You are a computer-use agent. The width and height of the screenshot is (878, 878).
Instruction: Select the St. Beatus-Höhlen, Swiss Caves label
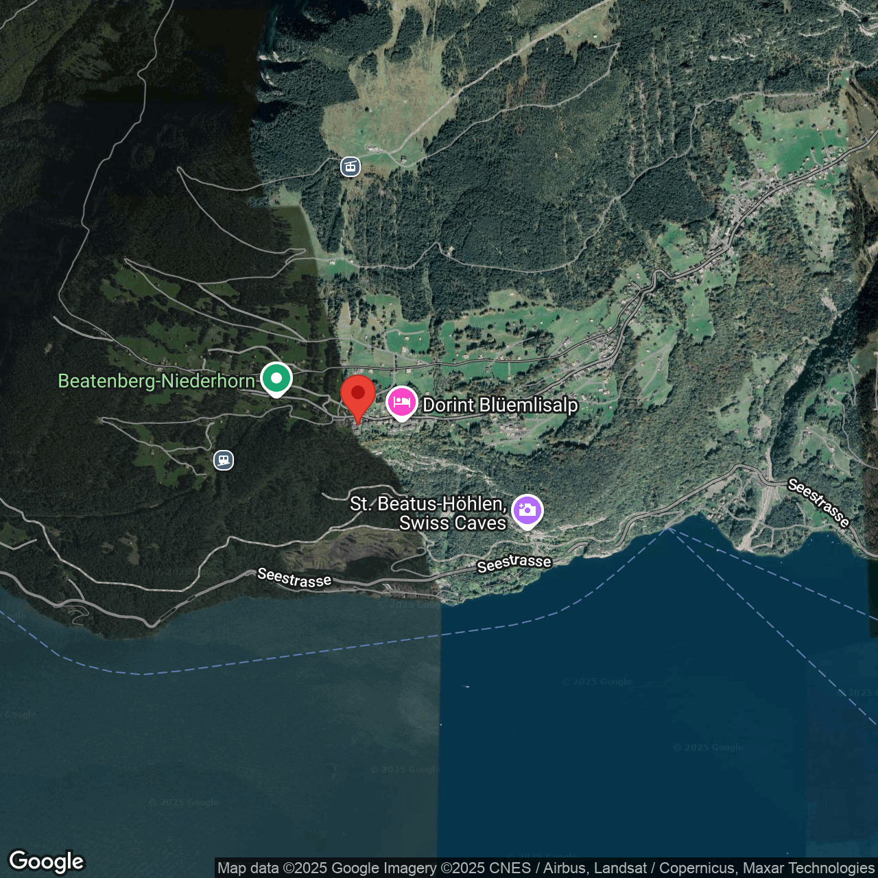(428, 513)
